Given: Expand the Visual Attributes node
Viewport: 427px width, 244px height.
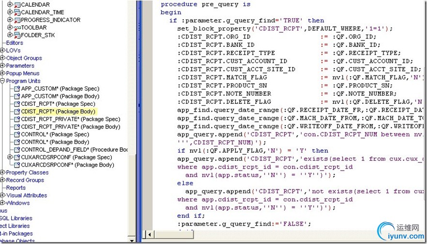Looking at the screenshot, I should pos(2,195).
